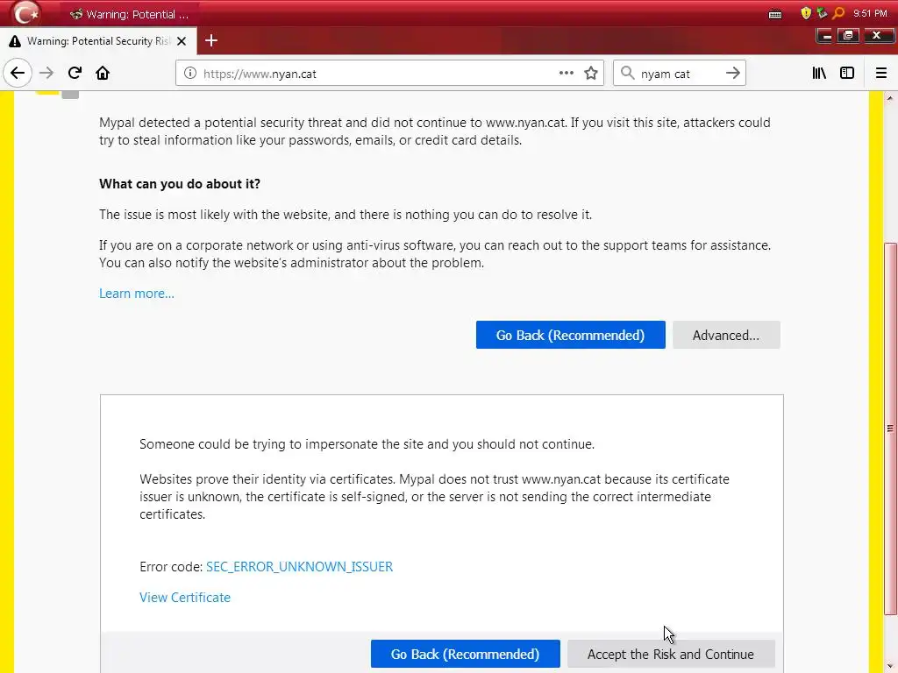Click the scrollbar up arrow
The height and width of the screenshot is (673, 898).
890,98
